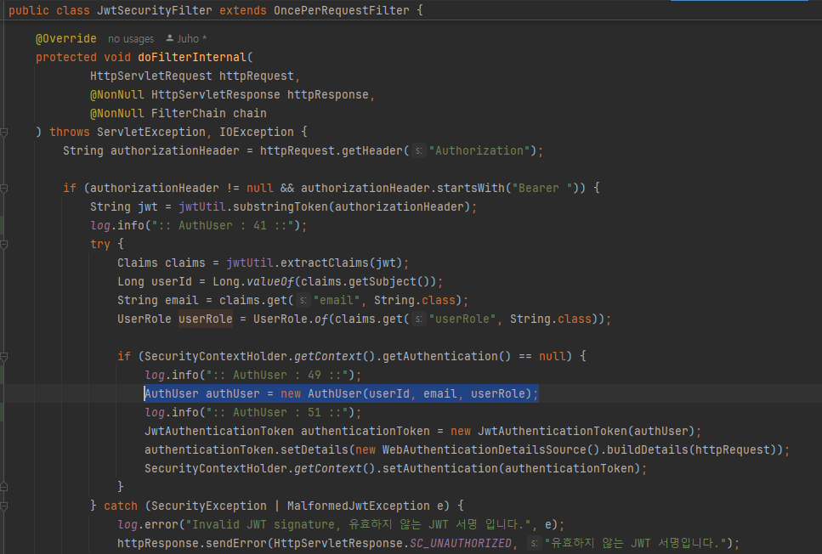
Task: Click the httpResponse.sendError call
Action: (192, 544)
